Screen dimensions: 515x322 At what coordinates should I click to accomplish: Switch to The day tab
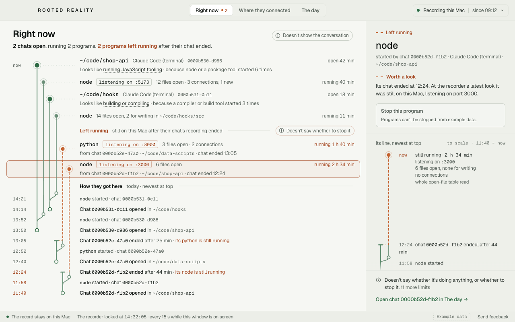point(311,10)
